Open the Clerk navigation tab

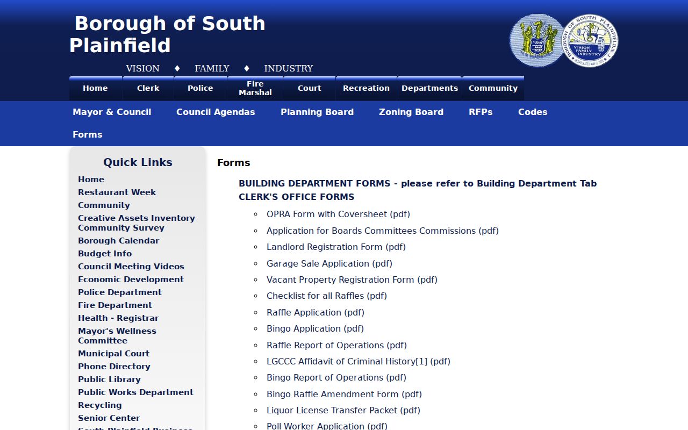tap(148, 88)
